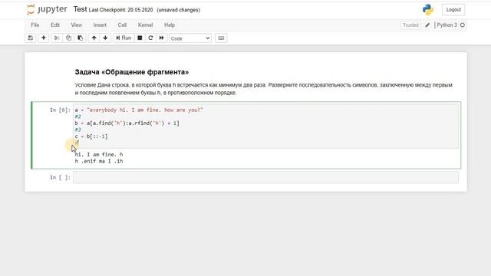This screenshot has height=276, width=491.
Task: Click the empty In [ ] code cell
Action: coord(266,177)
